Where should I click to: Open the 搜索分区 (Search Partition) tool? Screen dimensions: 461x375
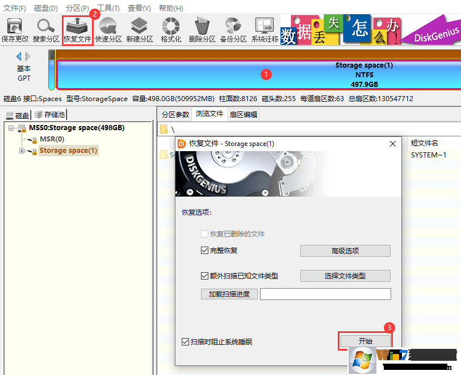click(x=45, y=29)
